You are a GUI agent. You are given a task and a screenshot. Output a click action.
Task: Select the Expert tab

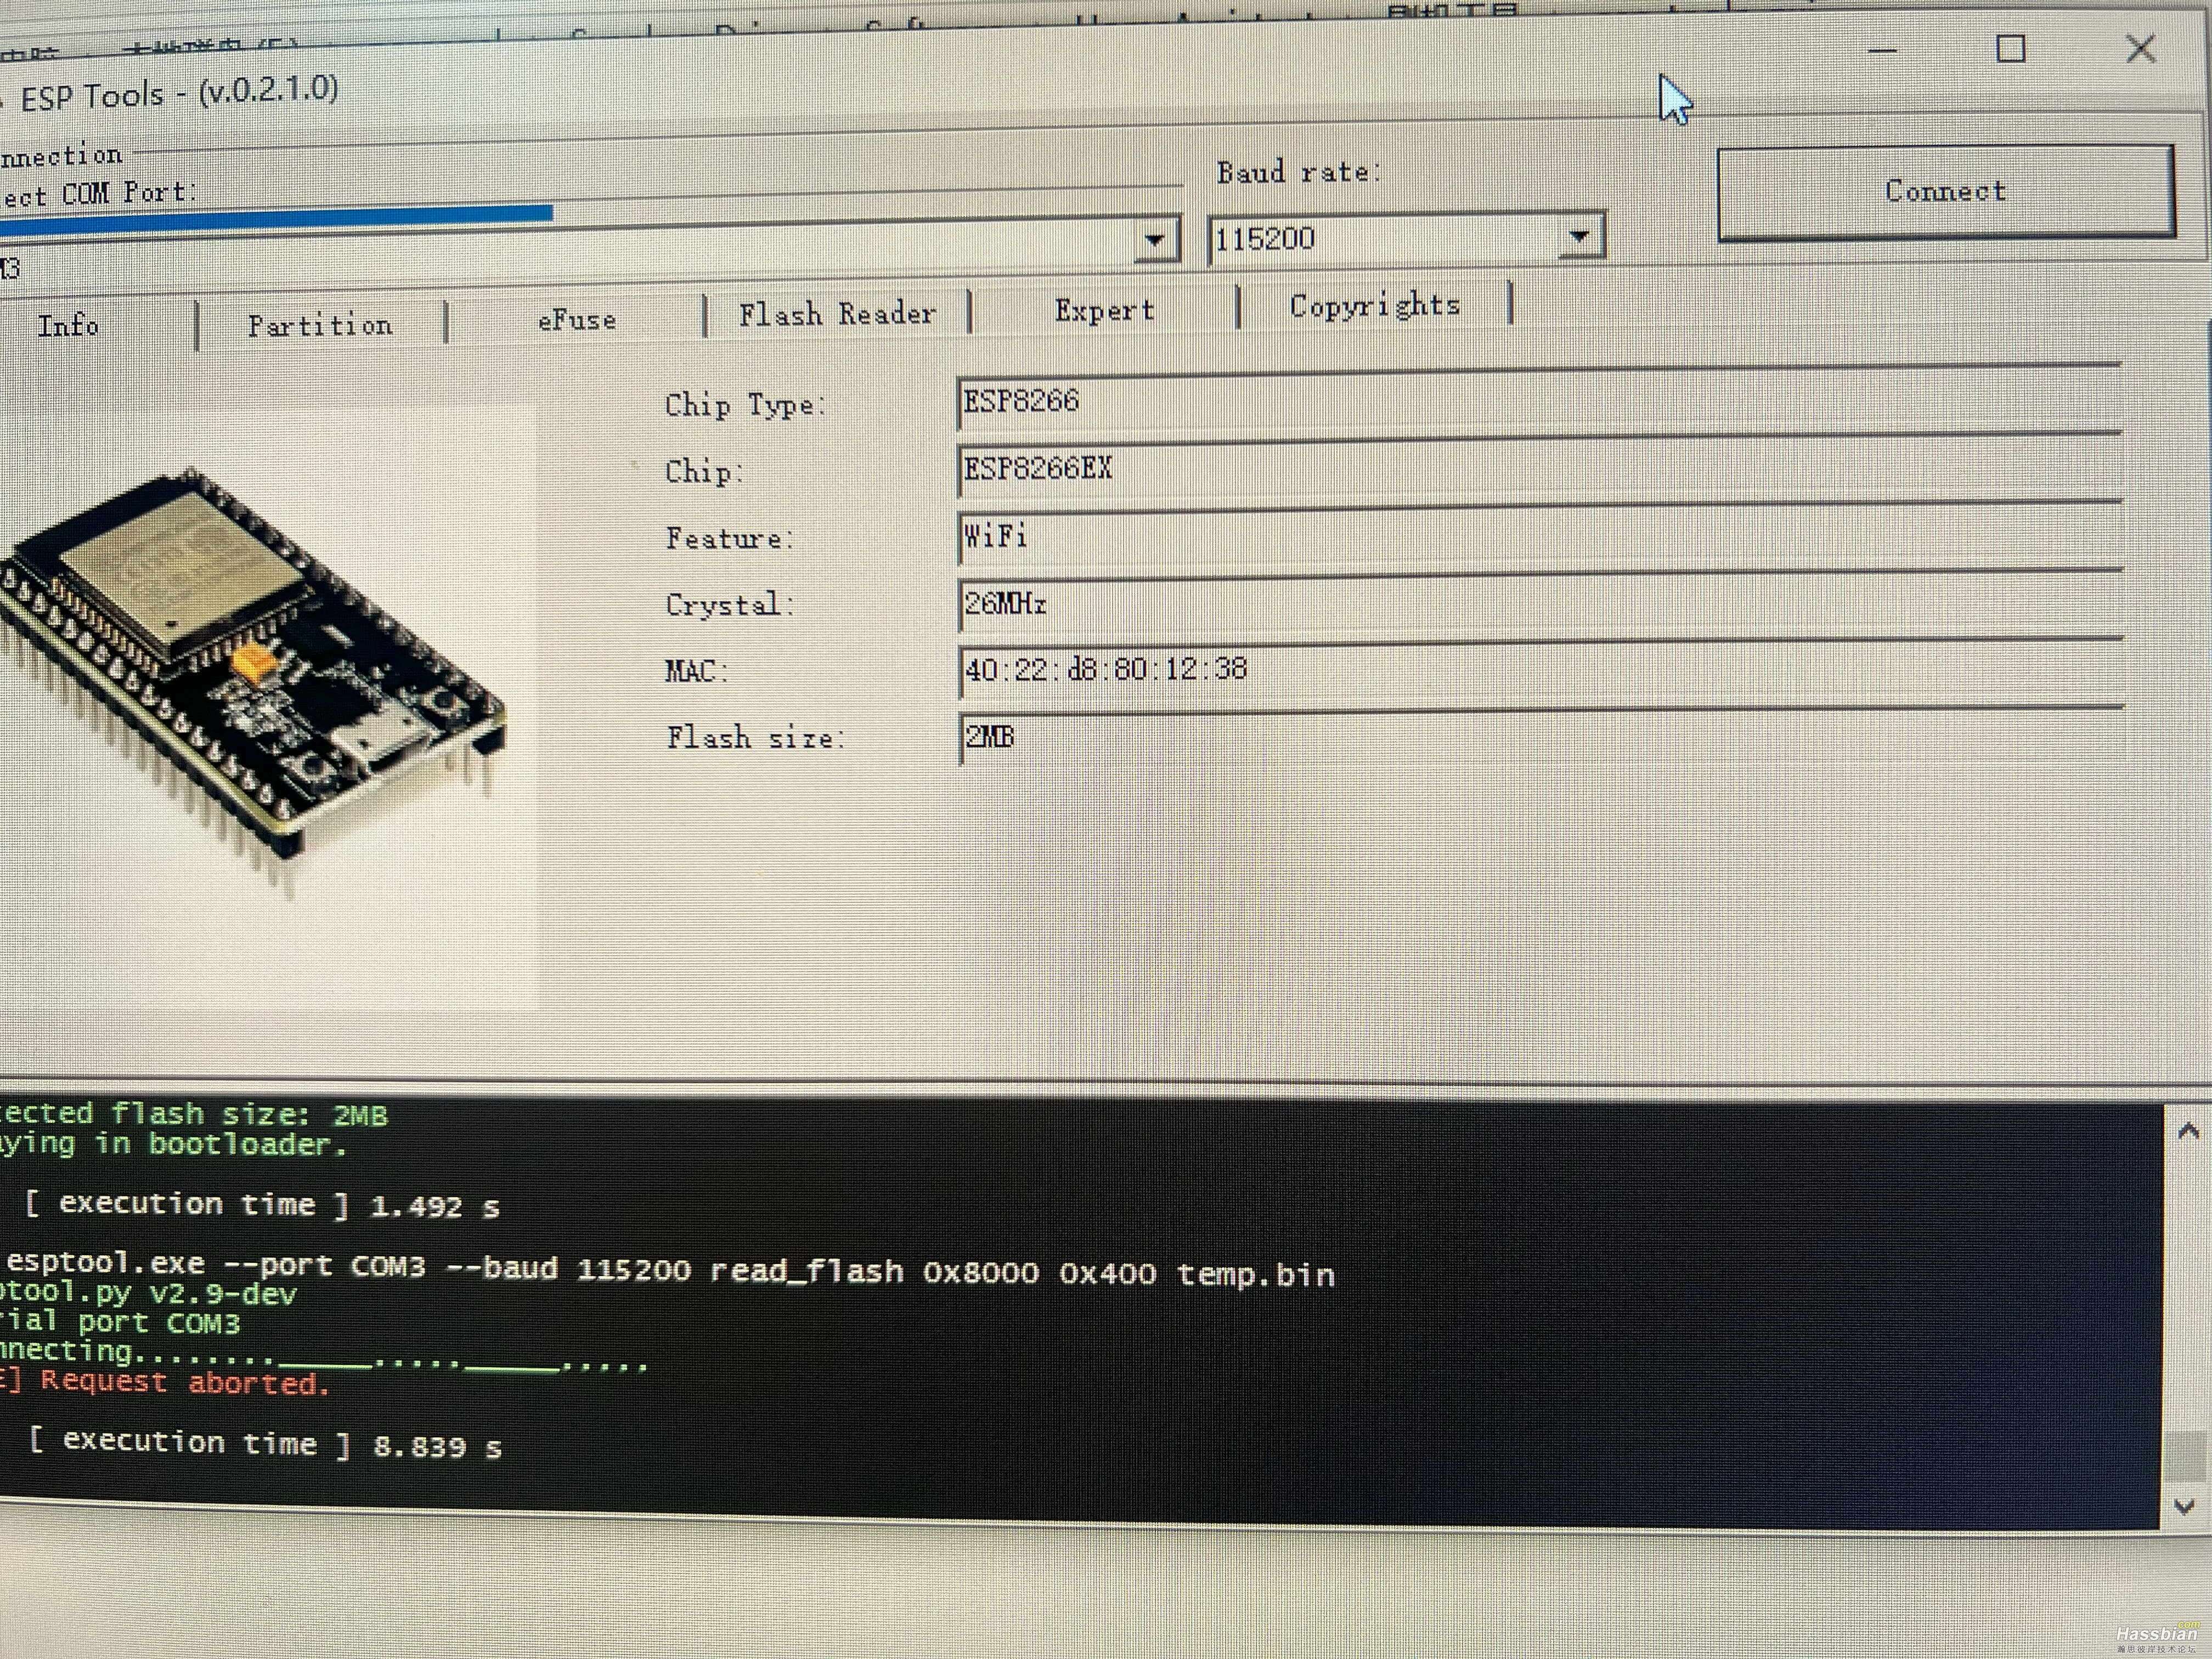[x=1104, y=310]
